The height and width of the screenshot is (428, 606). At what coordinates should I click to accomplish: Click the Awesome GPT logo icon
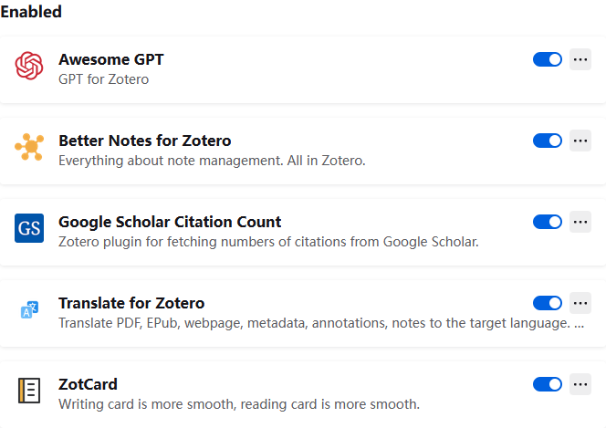[x=29, y=66]
